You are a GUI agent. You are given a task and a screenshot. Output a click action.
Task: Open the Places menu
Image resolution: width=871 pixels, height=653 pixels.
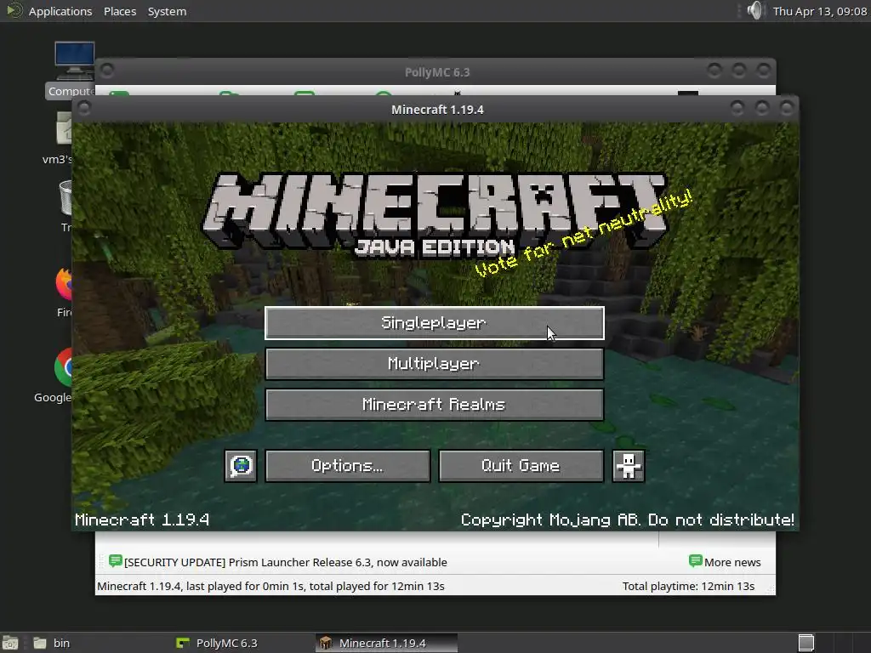tap(120, 11)
